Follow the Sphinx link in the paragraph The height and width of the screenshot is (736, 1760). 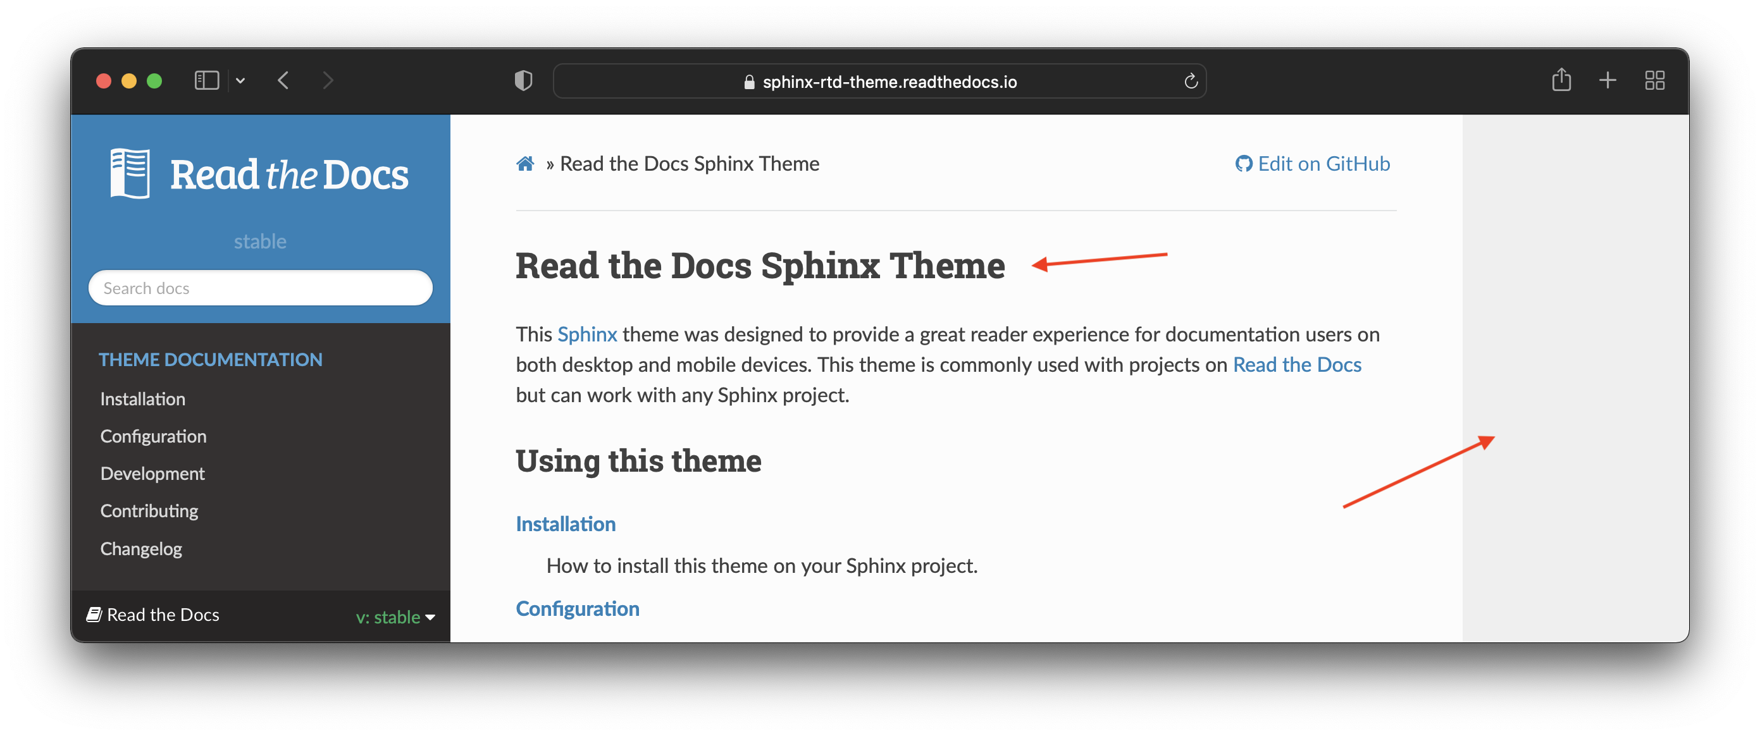tap(587, 334)
